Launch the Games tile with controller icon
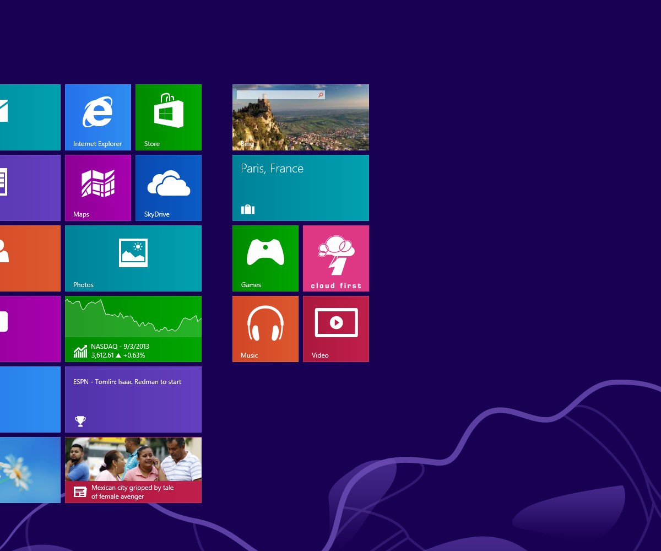Viewport: 661px width, 551px height. [x=266, y=258]
